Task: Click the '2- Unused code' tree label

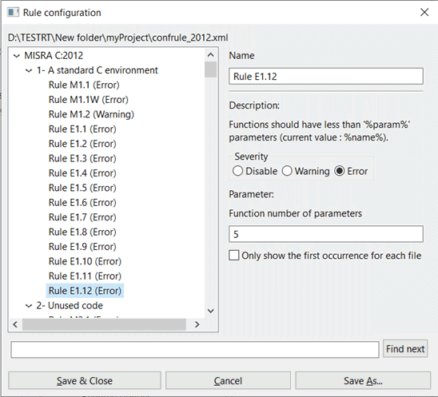Action: click(70, 306)
